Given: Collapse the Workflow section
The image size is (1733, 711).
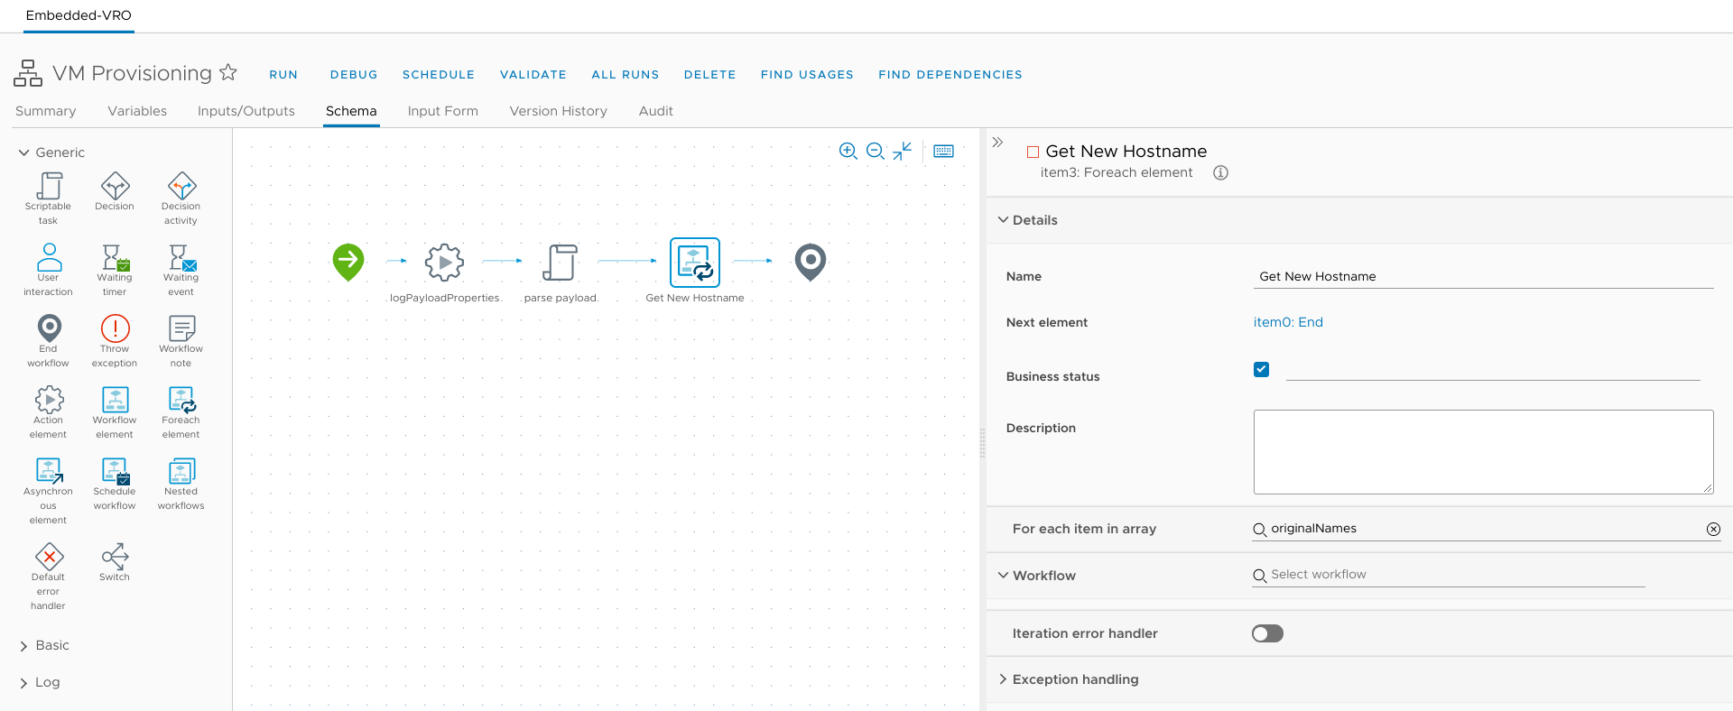Looking at the screenshot, I should pos(1003,576).
